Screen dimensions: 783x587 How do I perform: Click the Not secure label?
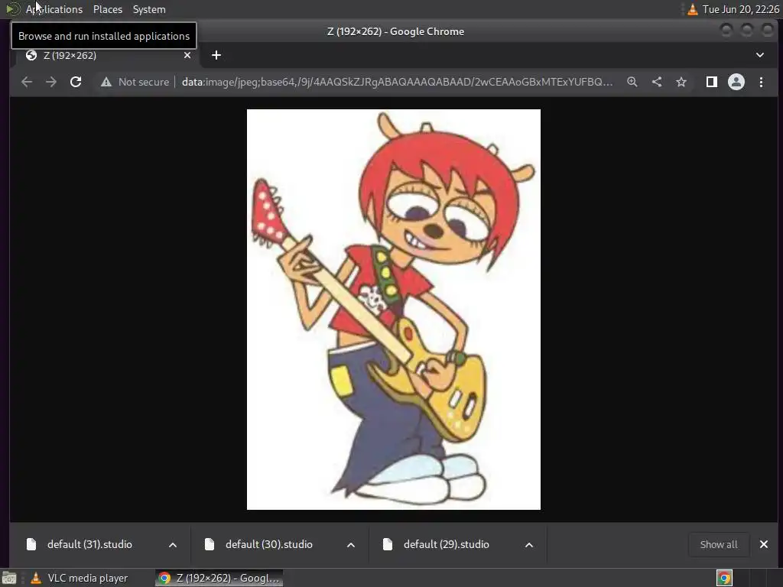click(x=144, y=82)
